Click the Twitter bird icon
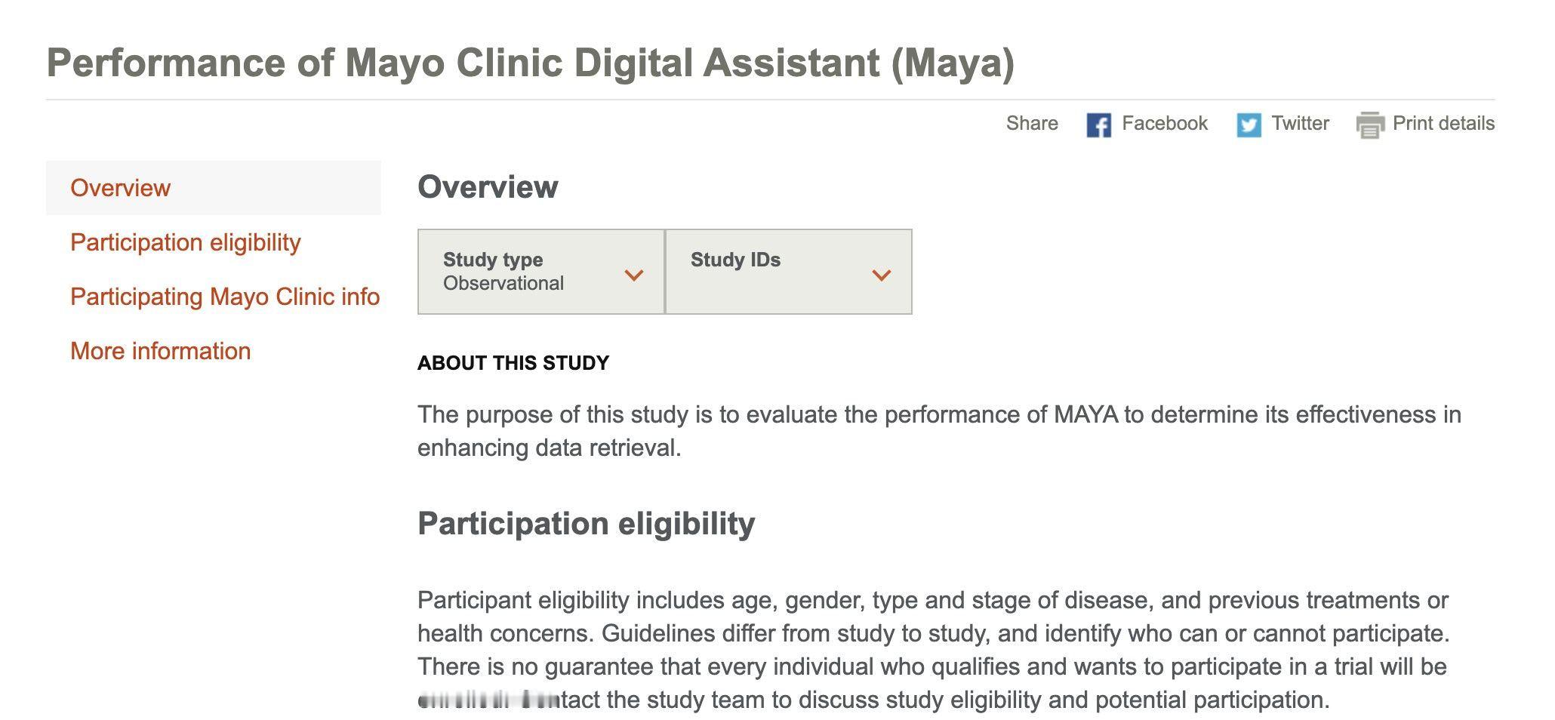 [x=1249, y=125]
